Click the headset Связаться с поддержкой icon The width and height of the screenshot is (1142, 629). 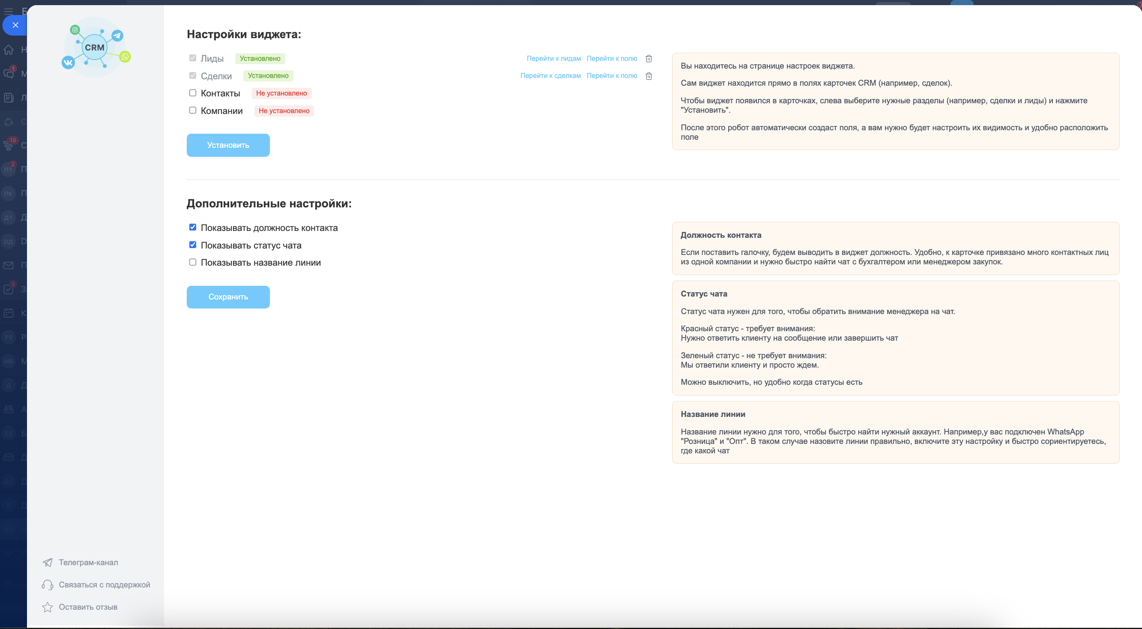48,584
